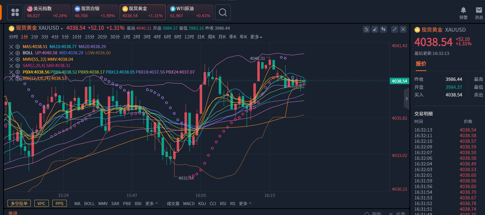485x215 pixels.
Task: Click the candlestick chart style icon
Action: click(384, 29)
